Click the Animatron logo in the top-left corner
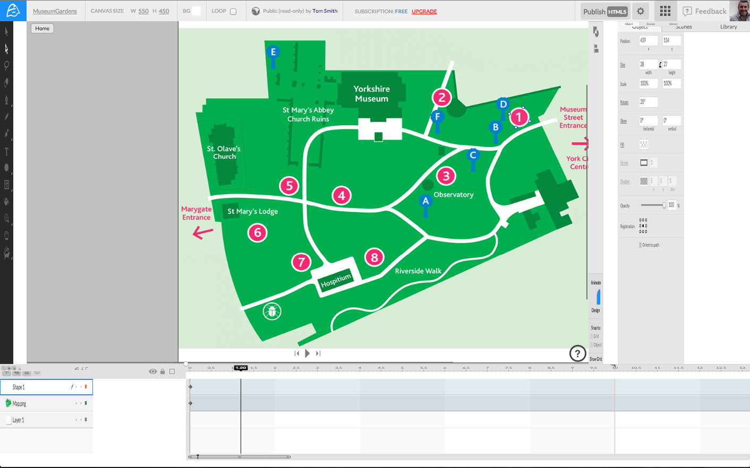The height and width of the screenshot is (468, 750). pos(13,11)
